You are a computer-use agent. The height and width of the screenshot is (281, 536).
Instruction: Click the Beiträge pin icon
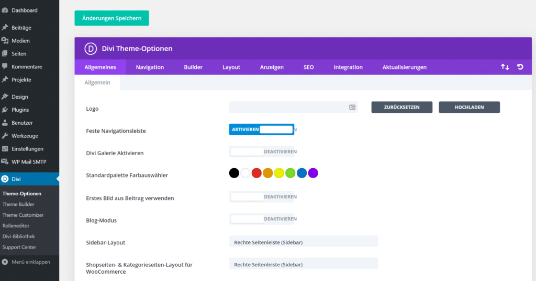click(5, 27)
